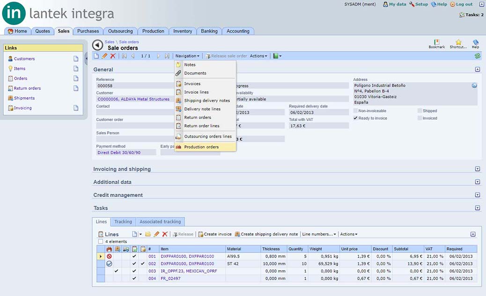Tick the select-all checkbox beside 4 elements

(x=100, y=242)
